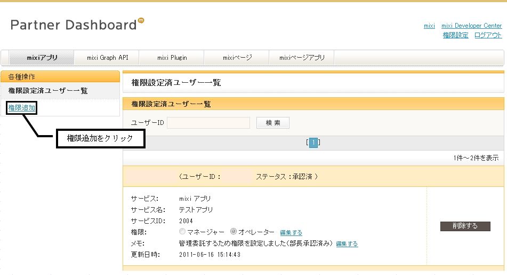Click the mixi link at top right
This screenshot has height=275, width=507.
click(x=429, y=26)
